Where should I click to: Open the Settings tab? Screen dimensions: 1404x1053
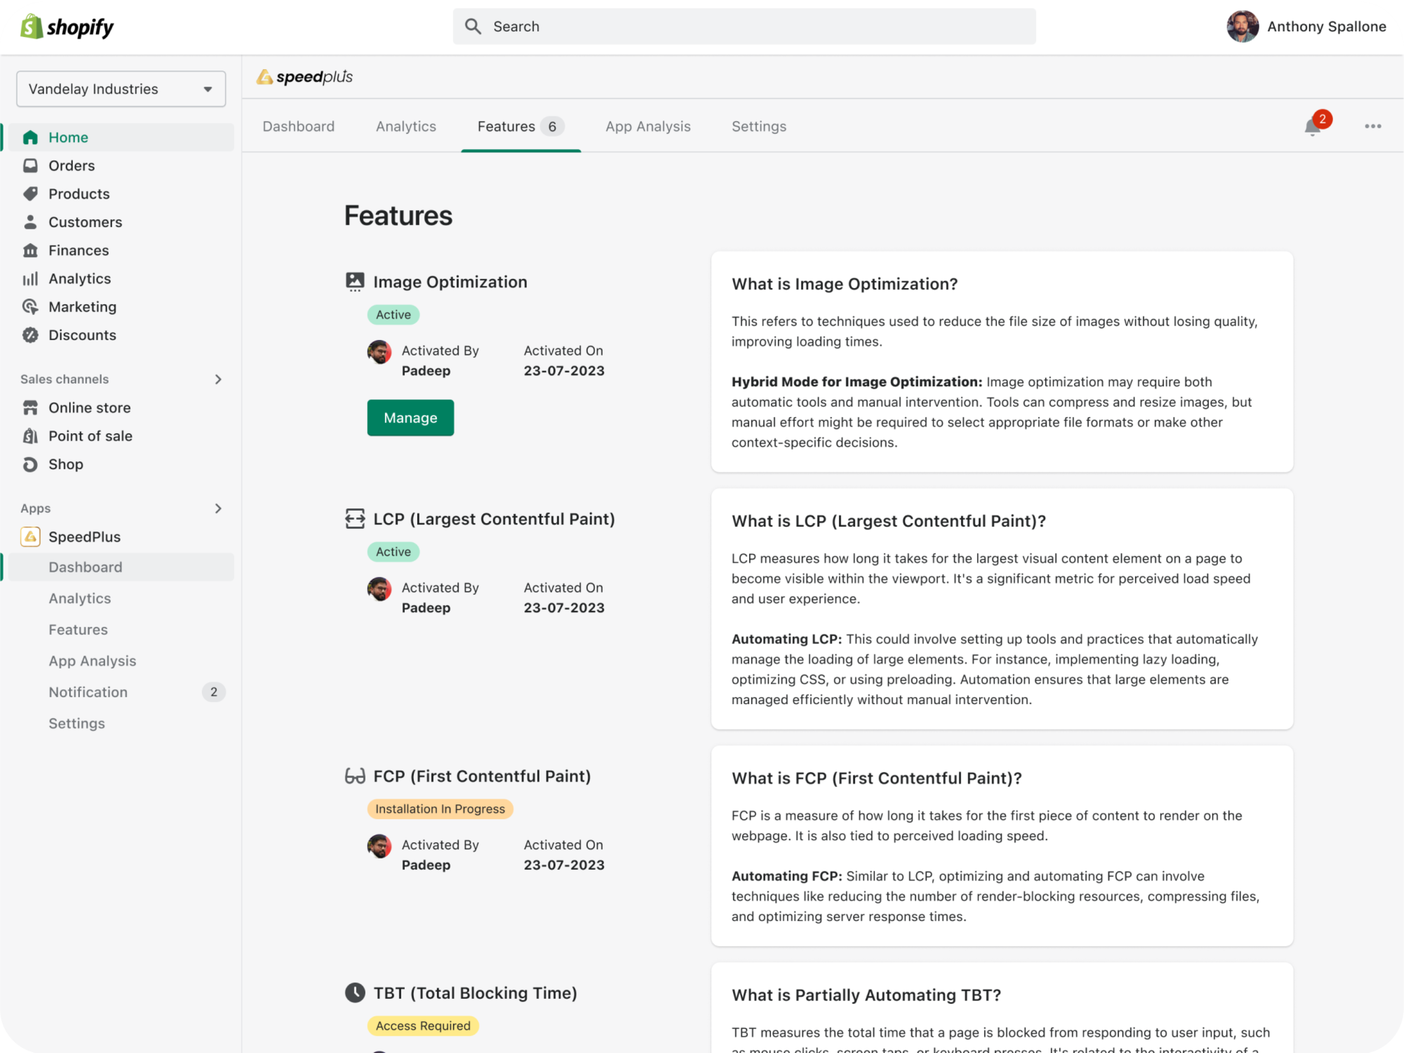pyautogui.click(x=759, y=126)
